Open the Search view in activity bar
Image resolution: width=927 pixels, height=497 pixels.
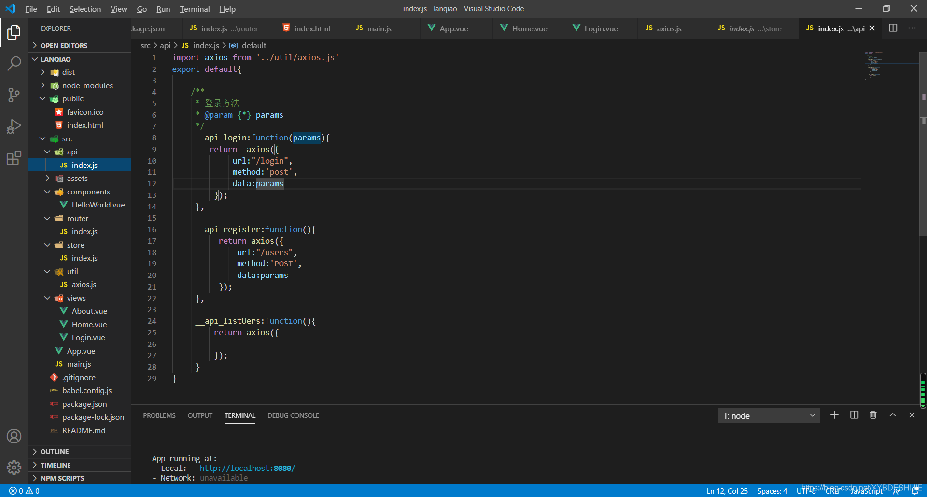coord(14,63)
